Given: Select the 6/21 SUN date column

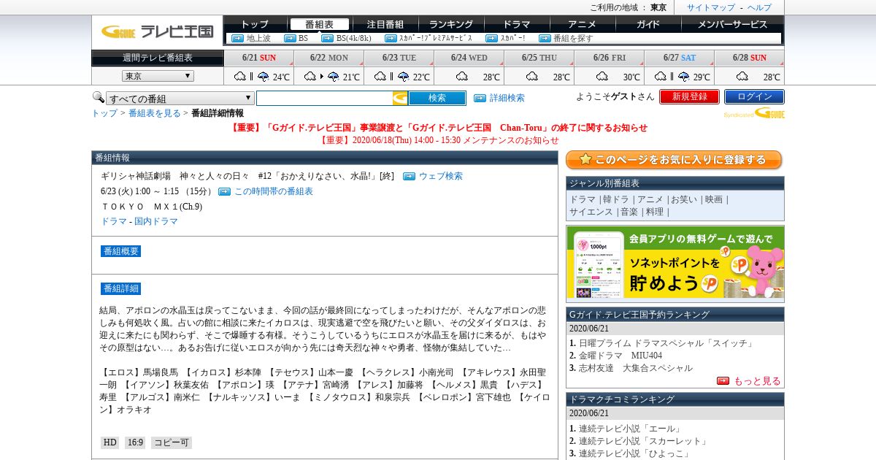Looking at the screenshot, I should point(259,58).
